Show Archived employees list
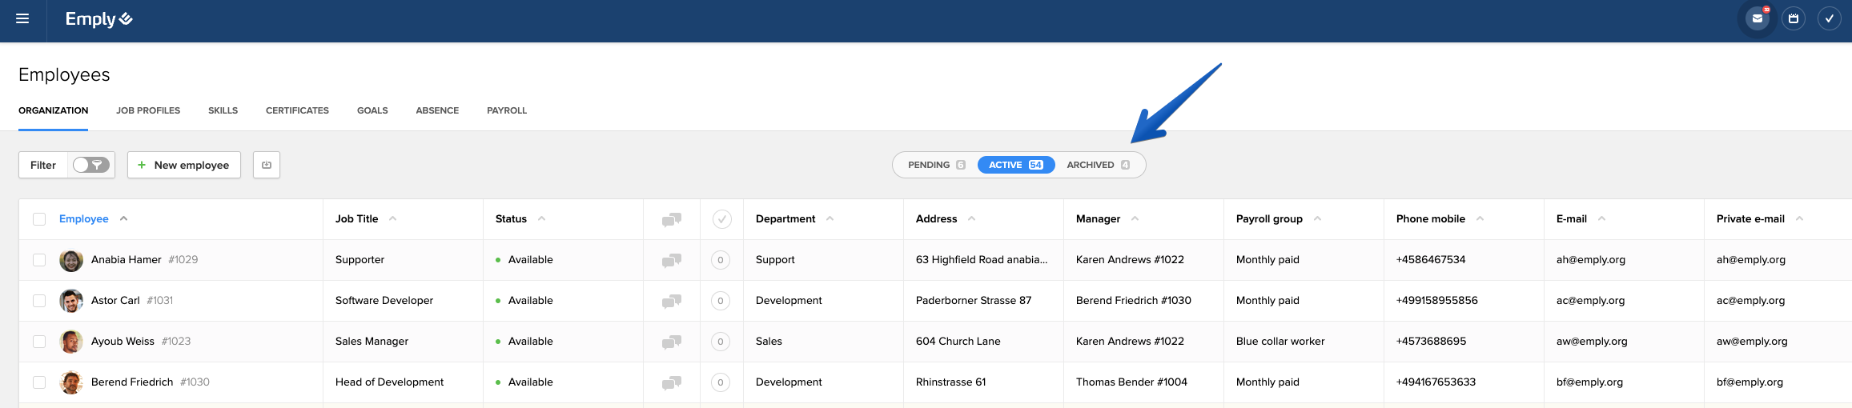 [1098, 165]
